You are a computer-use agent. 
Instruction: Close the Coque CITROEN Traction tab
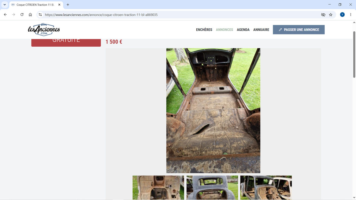59,5
